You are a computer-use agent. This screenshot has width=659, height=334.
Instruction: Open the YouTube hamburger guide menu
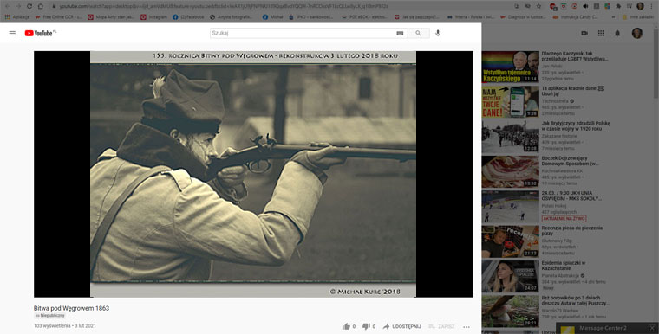(12, 33)
